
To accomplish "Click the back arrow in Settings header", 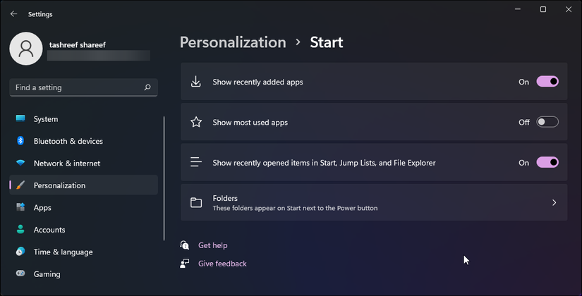I will 13,13.
